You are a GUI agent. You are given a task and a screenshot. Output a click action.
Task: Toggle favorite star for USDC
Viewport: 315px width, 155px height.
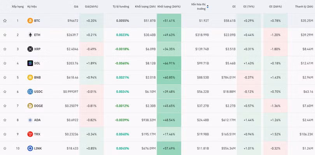pyautogui.click(x=5, y=92)
